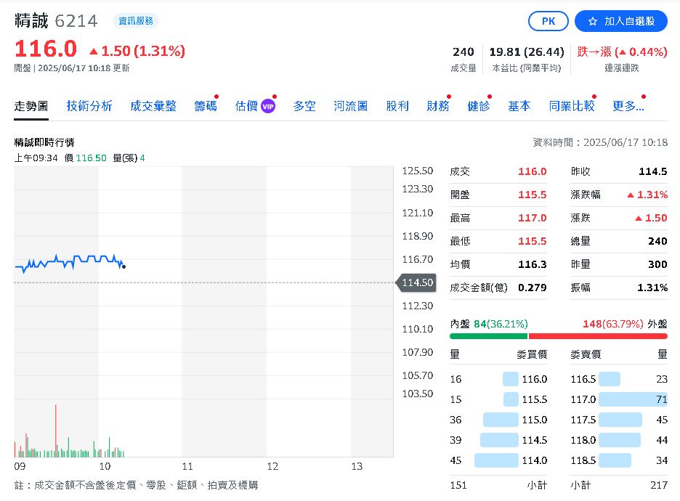Open the 河流圖 tab
This screenshot has width=680, height=501.
[351, 106]
